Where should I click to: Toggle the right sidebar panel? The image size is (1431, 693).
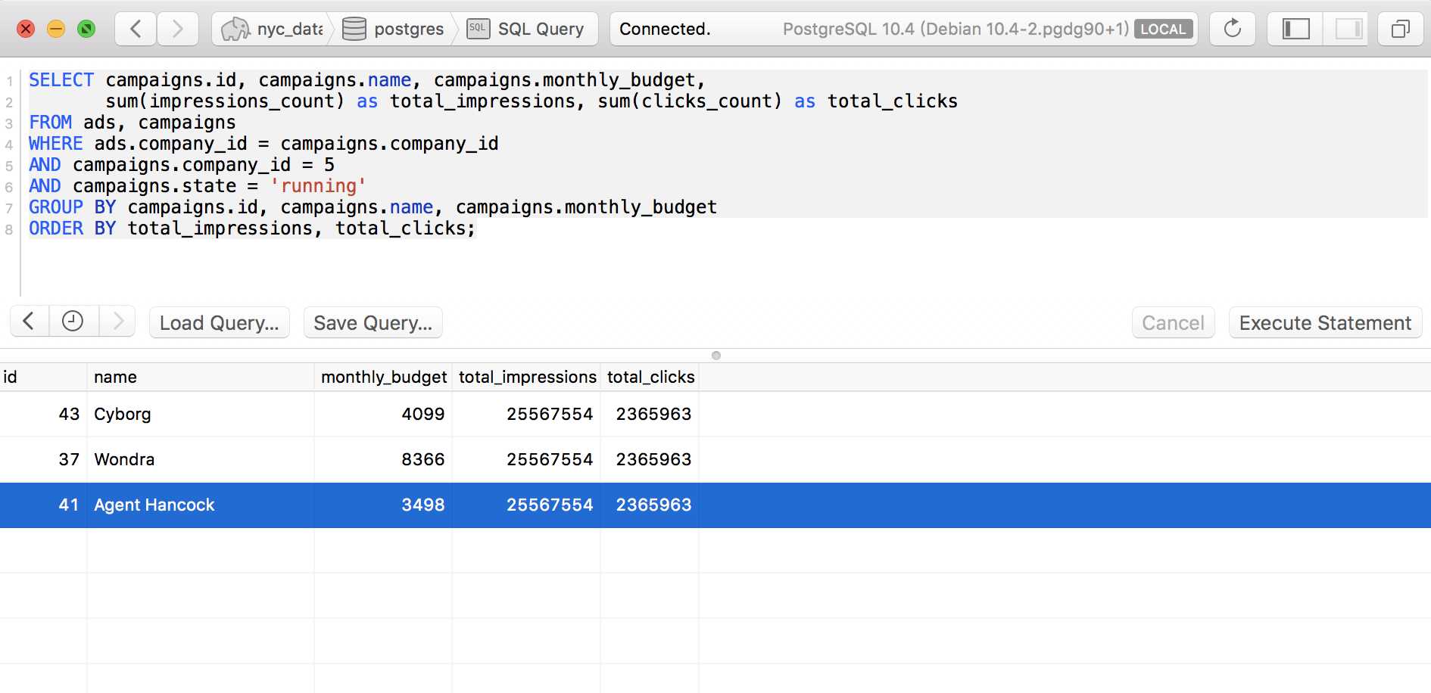pos(1348,29)
